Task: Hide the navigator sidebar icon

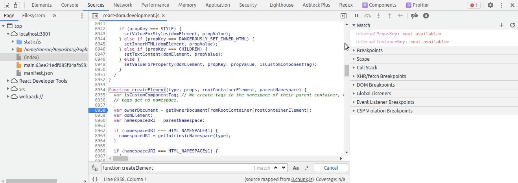Action: (94, 16)
